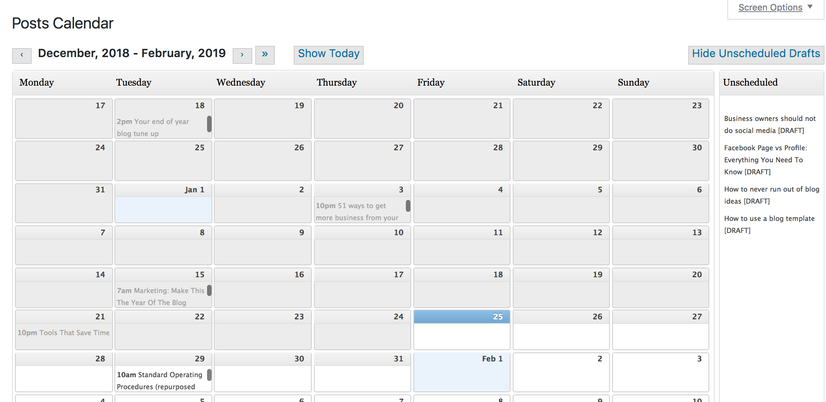
Task: Jump forward with double right arrow
Action: coord(265,54)
